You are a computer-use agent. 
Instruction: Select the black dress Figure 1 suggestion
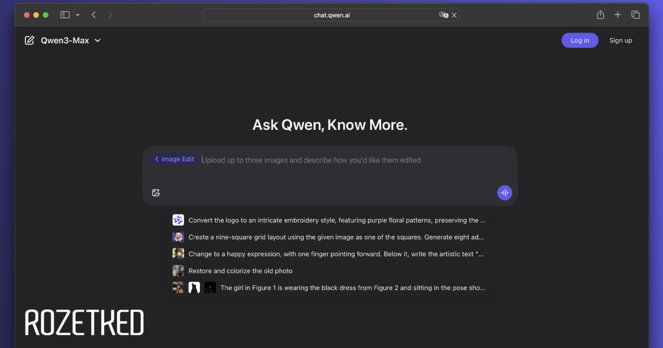coord(352,288)
